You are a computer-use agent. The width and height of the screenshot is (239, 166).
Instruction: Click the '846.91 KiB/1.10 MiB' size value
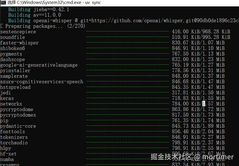(x=198, y=48)
